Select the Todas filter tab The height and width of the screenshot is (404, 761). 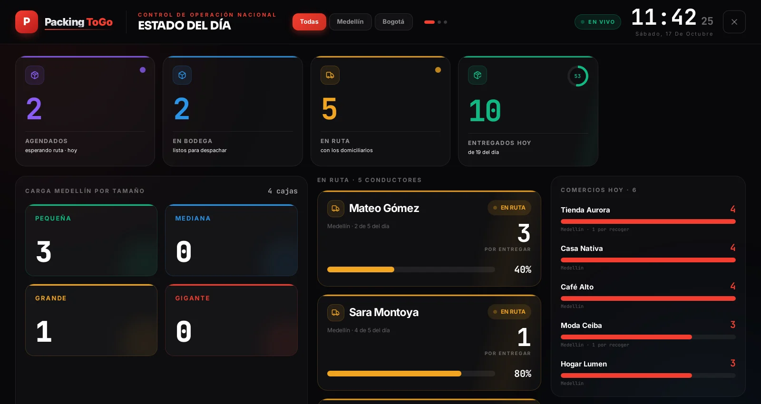pyautogui.click(x=309, y=22)
